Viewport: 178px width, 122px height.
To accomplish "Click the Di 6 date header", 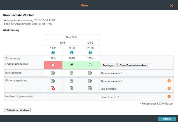I will pyautogui.click(x=62, y=43).
